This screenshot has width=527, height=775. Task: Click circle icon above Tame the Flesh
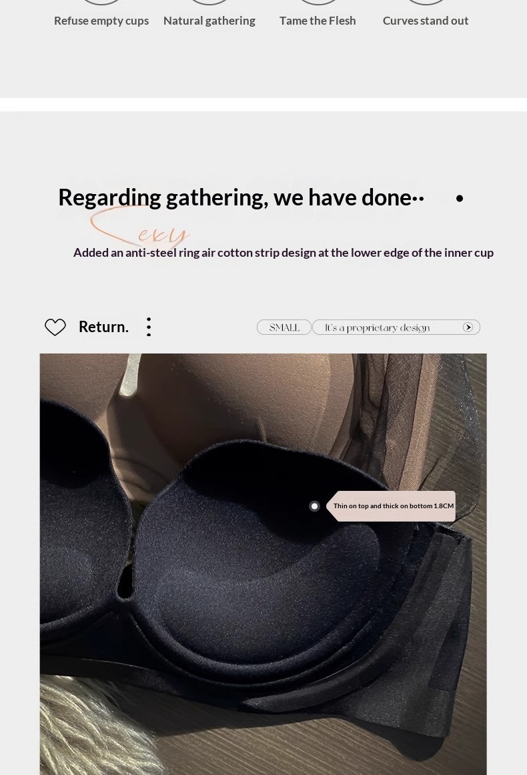pyautogui.click(x=318, y=2)
